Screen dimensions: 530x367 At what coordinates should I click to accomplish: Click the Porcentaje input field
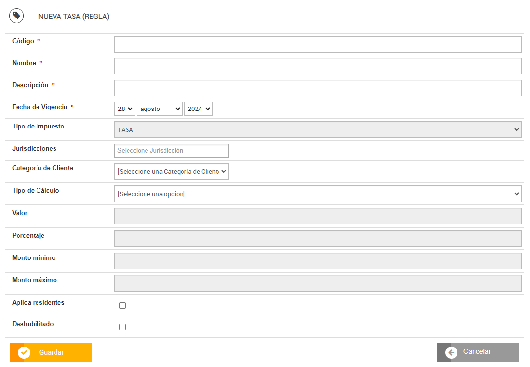[x=318, y=239]
